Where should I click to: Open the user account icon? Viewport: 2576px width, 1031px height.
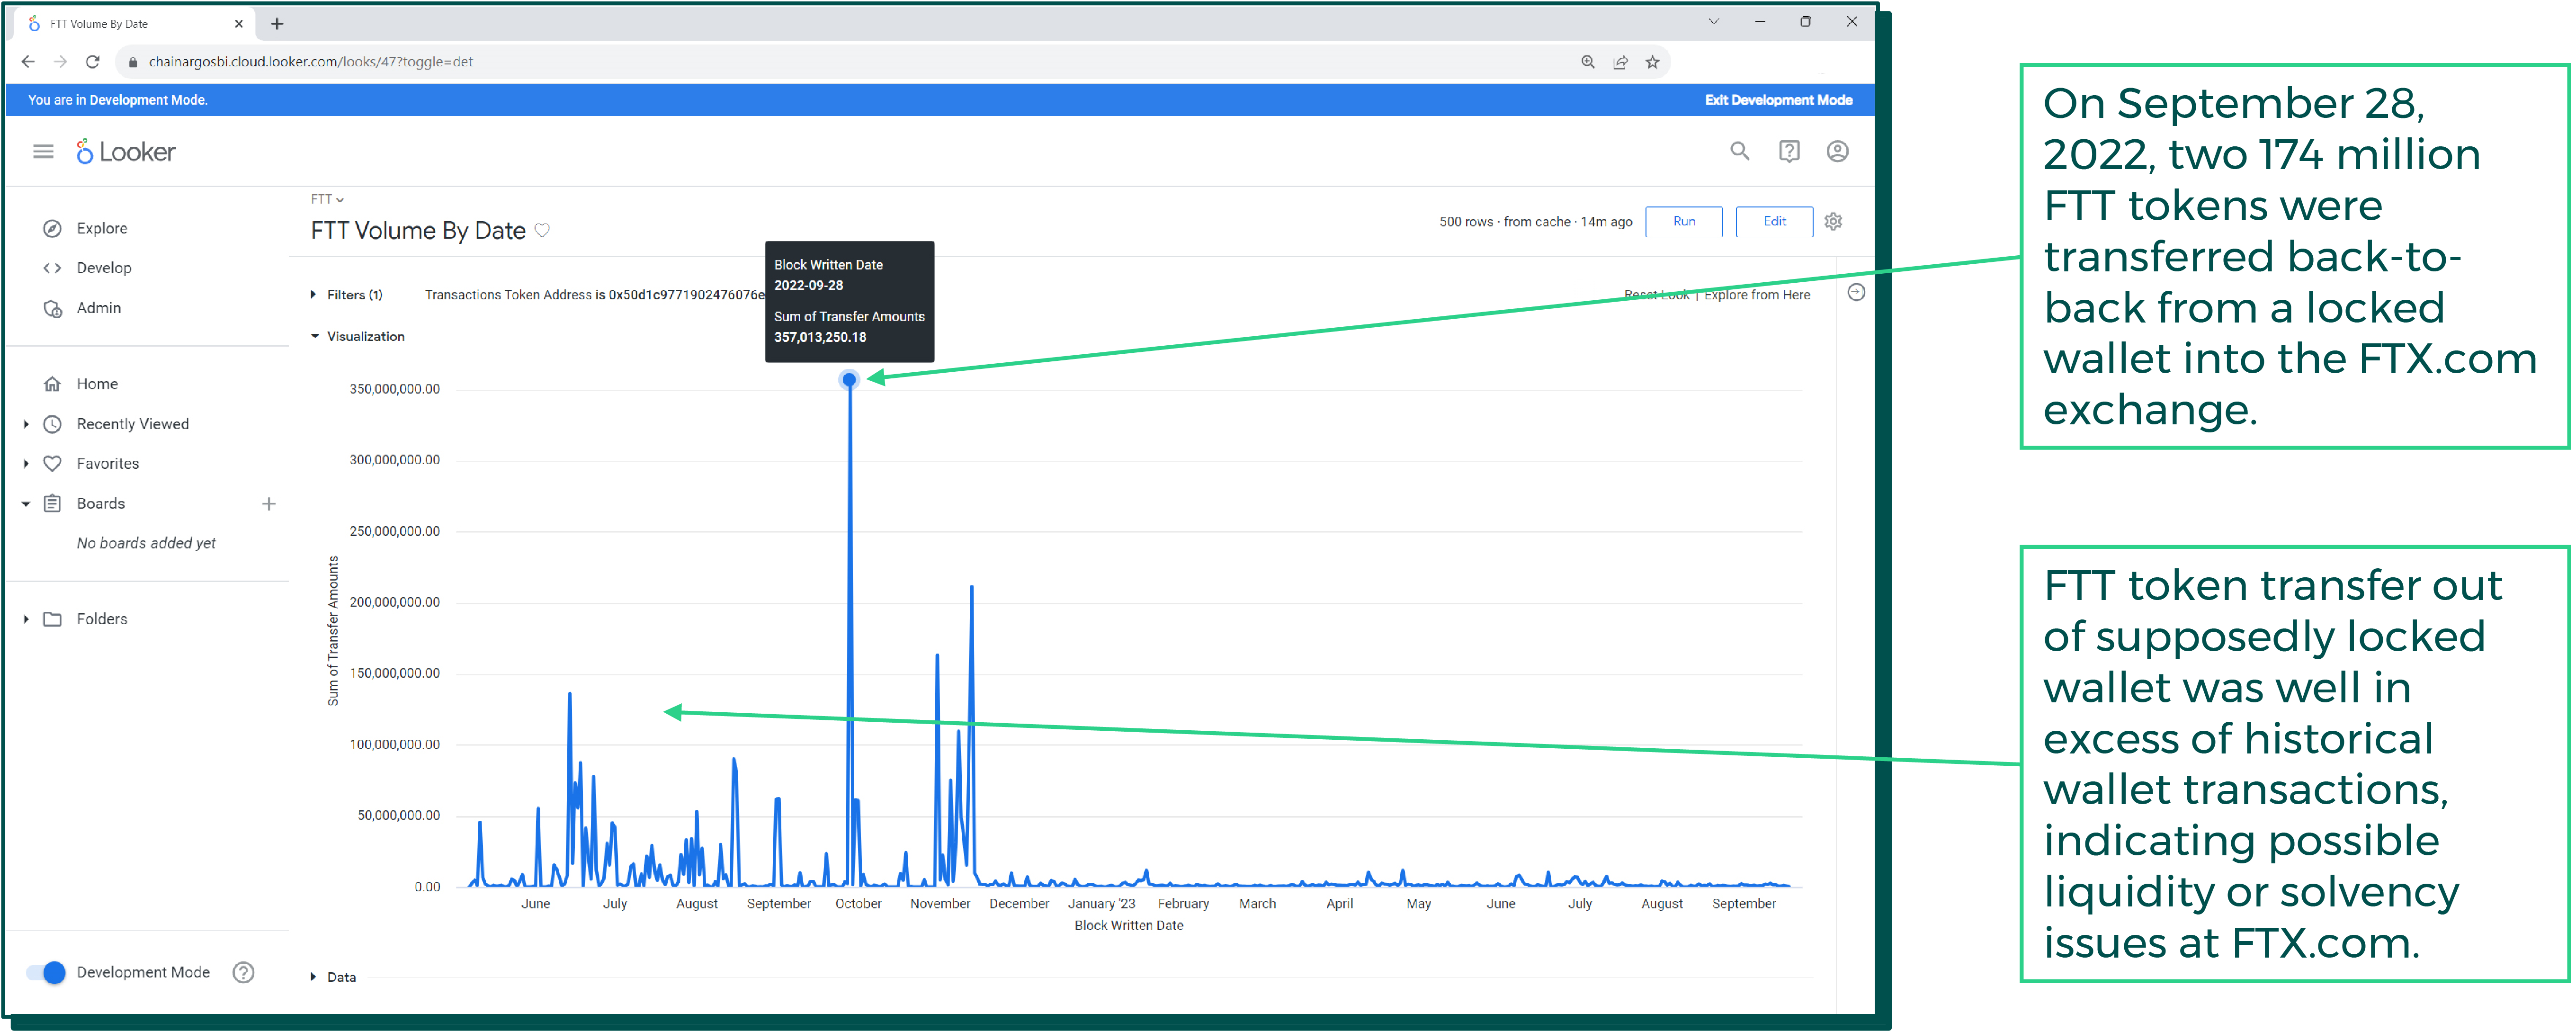(1837, 151)
